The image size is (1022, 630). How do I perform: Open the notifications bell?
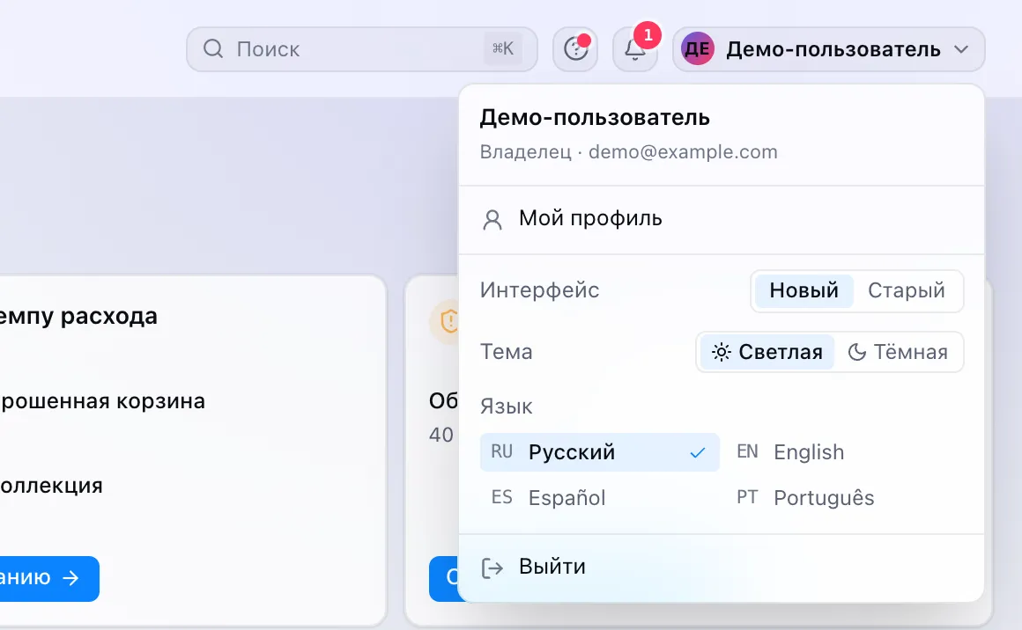635,48
